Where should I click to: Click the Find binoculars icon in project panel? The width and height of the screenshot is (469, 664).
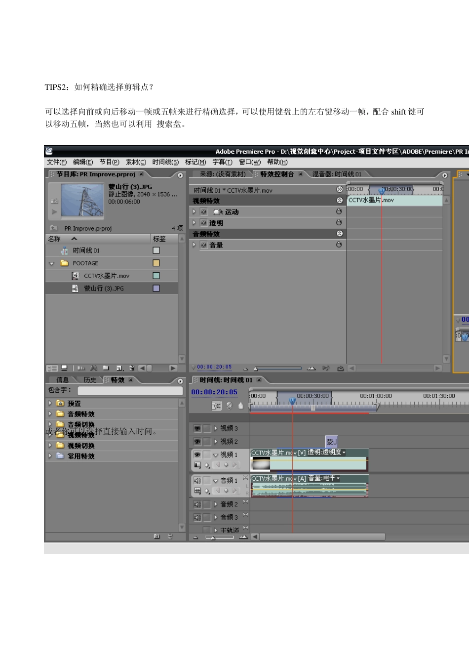click(94, 368)
